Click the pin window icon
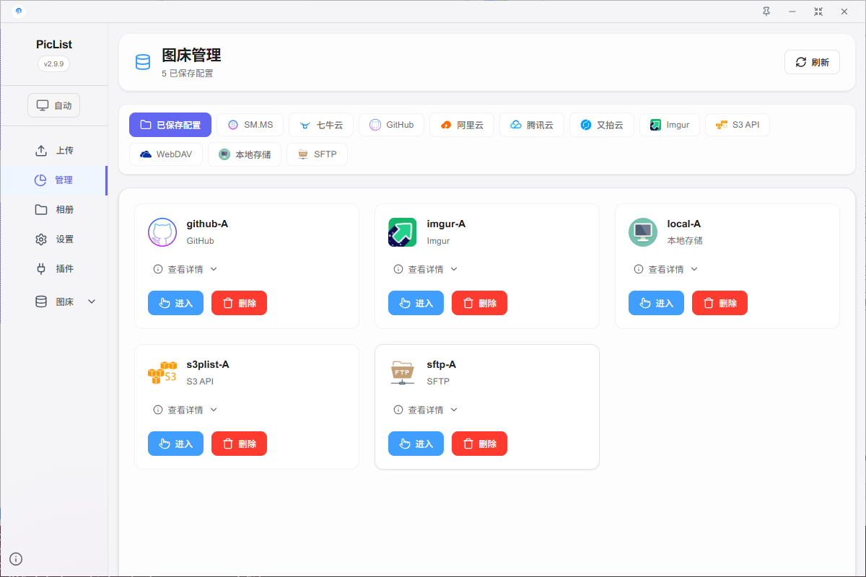This screenshot has width=866, height=577. [766, 12]
